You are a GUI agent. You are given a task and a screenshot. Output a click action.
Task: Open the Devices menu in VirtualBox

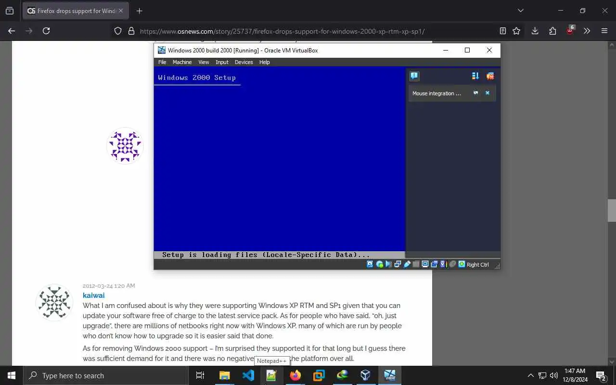pyautogui.click(x=244, y=62)
